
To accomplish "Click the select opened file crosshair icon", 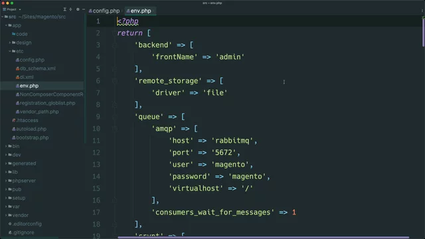I will 71,9.
